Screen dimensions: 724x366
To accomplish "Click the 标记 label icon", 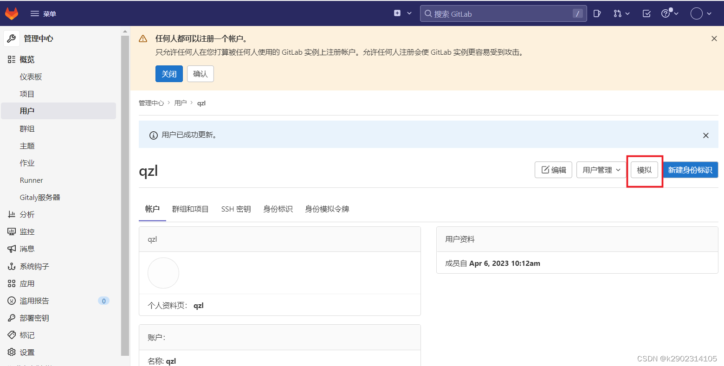I will 12,335.
